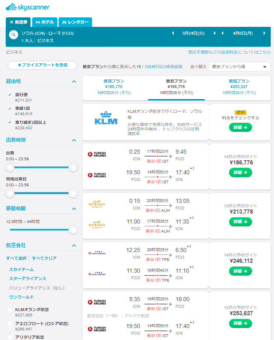Click Etihad logo on 0:15 flight
Screen dimensions: 274x340
pos(97,204)
